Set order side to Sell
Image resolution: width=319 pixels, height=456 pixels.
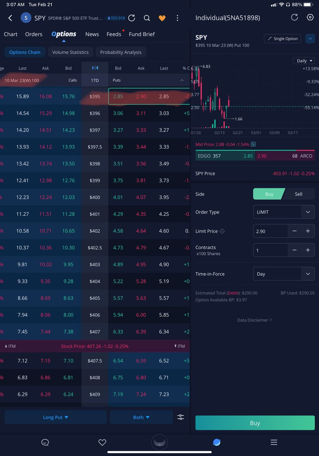point(299,194)
